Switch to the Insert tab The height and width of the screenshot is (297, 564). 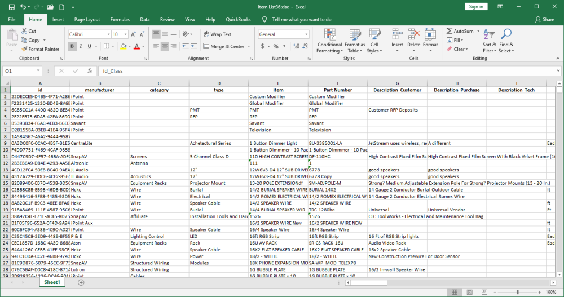(58, 19)
